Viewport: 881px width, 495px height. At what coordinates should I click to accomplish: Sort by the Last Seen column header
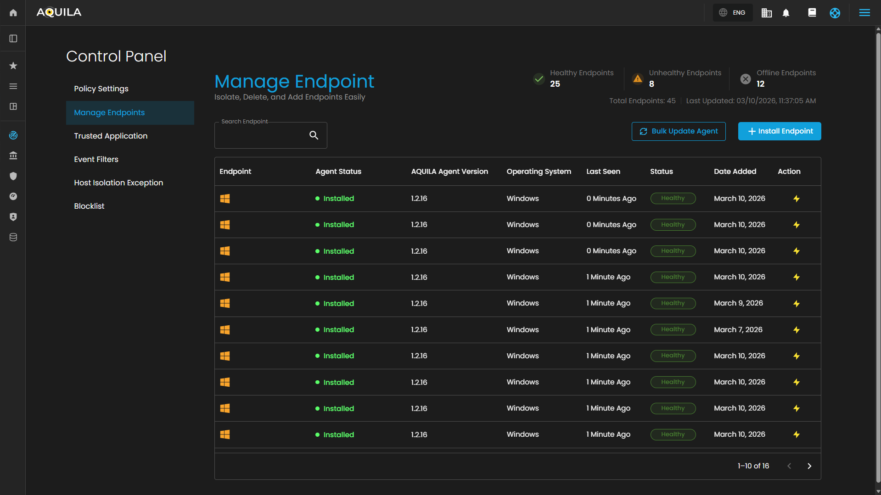point(603,172)
